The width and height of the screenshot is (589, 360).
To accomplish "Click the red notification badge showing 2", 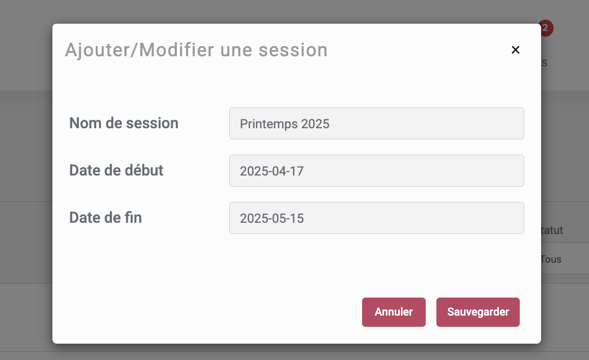I will click(547, 28).
